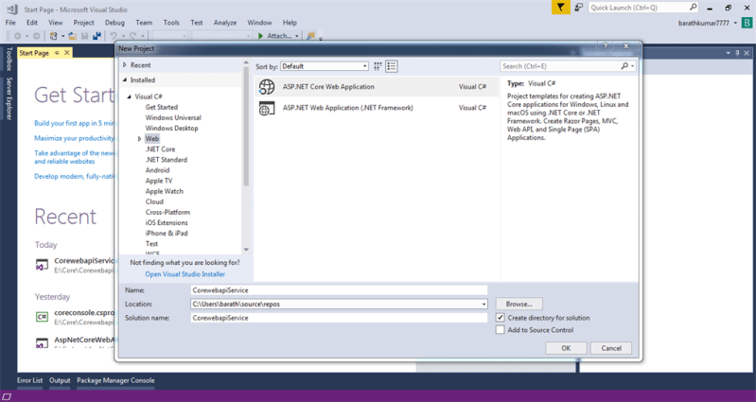This screenshot has height=402, width=756.
Task: Open the send feedback icon
Action: (578, 8)
